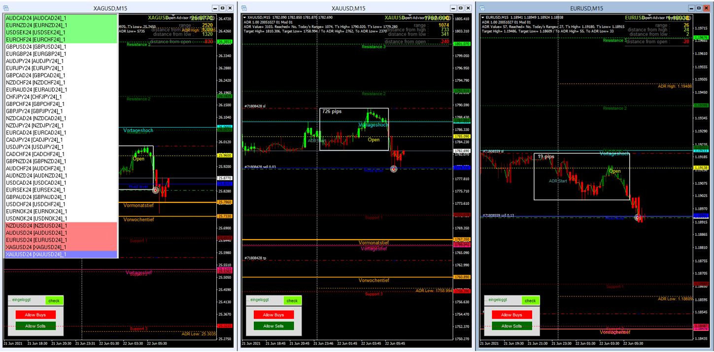The image size is (714, 352).
Task: Click the XAUUSD window title bar chart icon
Action: pos(245,7)
